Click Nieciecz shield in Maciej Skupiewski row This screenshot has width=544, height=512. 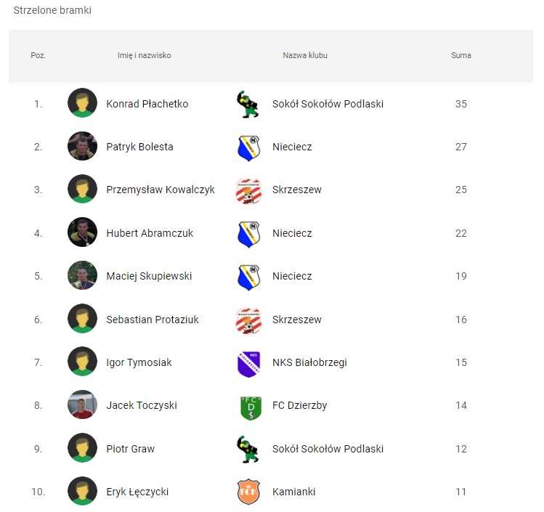[x=248, y=277]
